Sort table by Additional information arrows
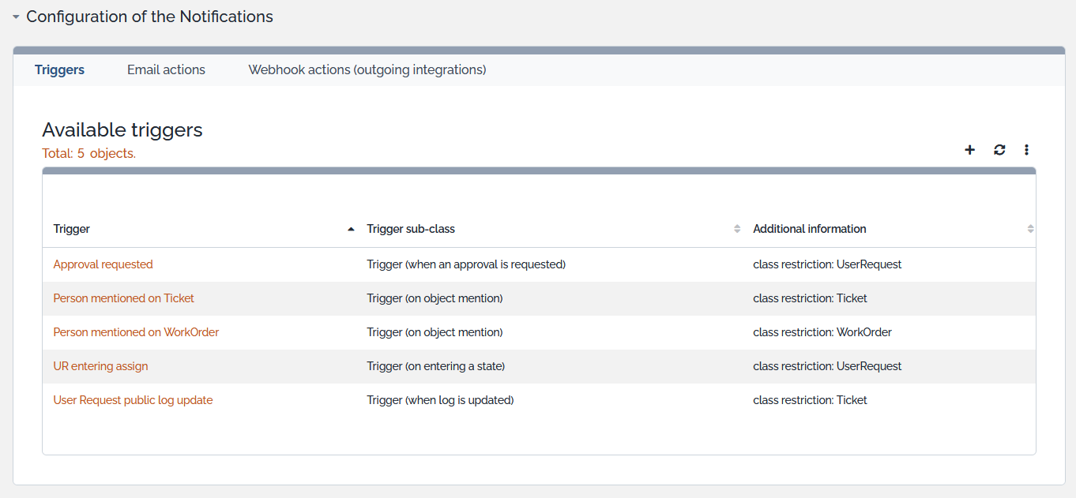This screenshot has width=1076, height=498. (1030, 229)
